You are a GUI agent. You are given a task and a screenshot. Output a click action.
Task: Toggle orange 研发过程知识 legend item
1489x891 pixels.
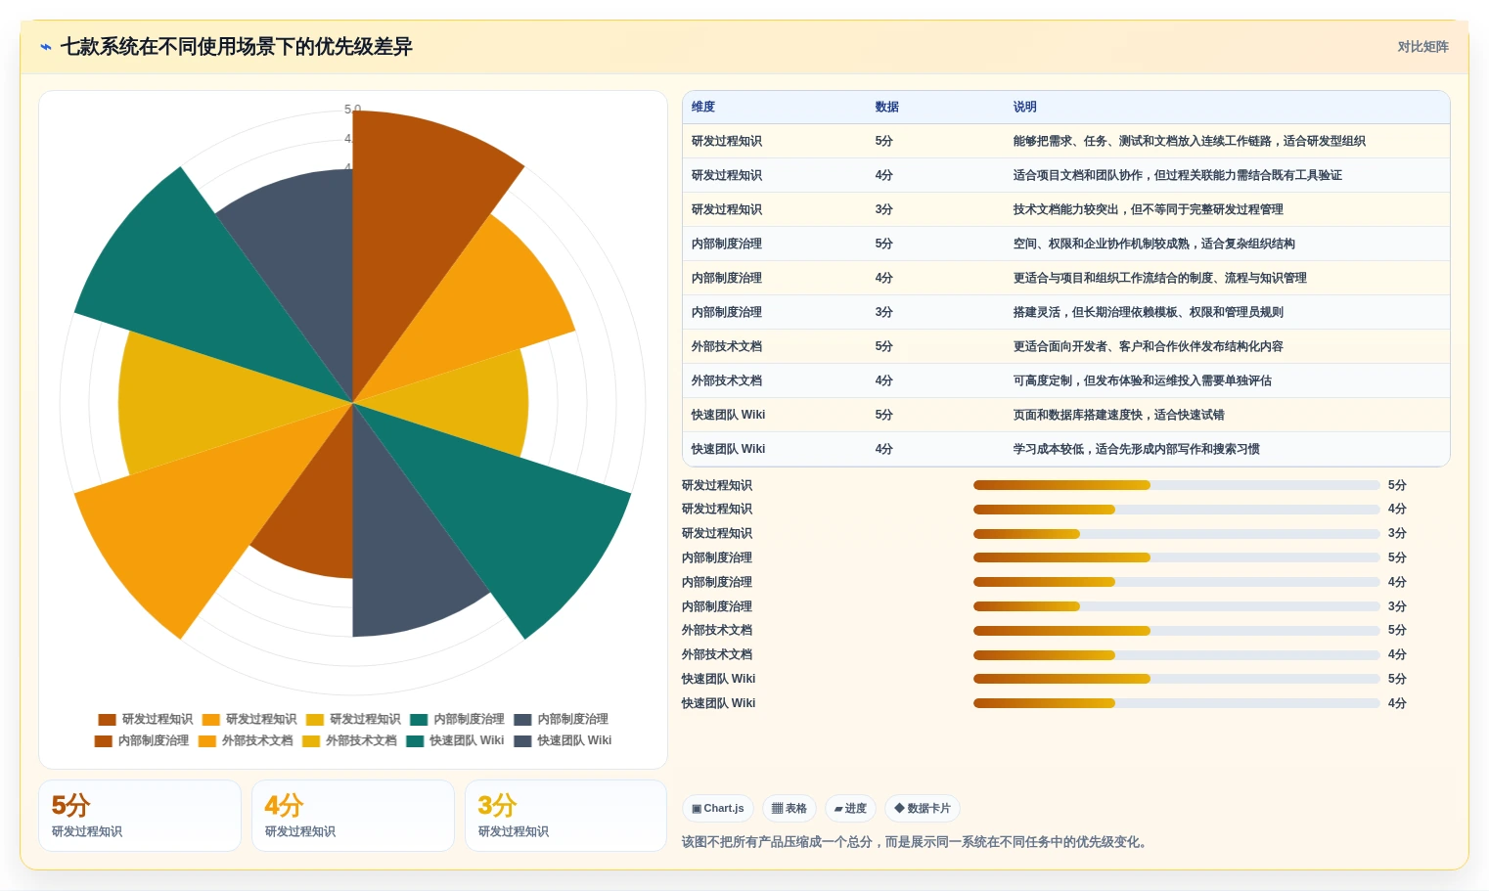248,719
